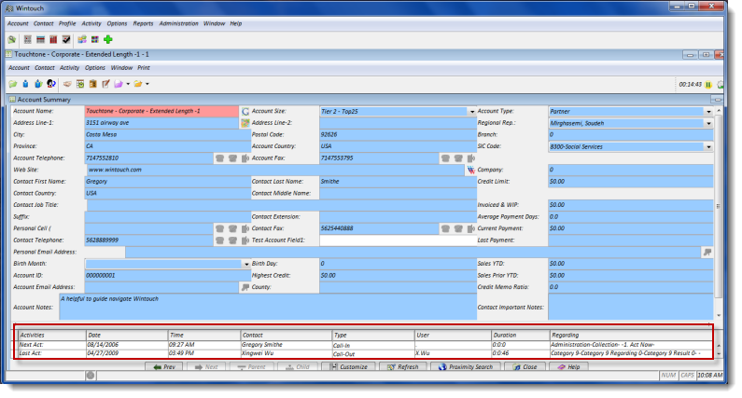Click the single blue person contact icon
The width and height of the screenshot is (742, 398).
point(25,84)
